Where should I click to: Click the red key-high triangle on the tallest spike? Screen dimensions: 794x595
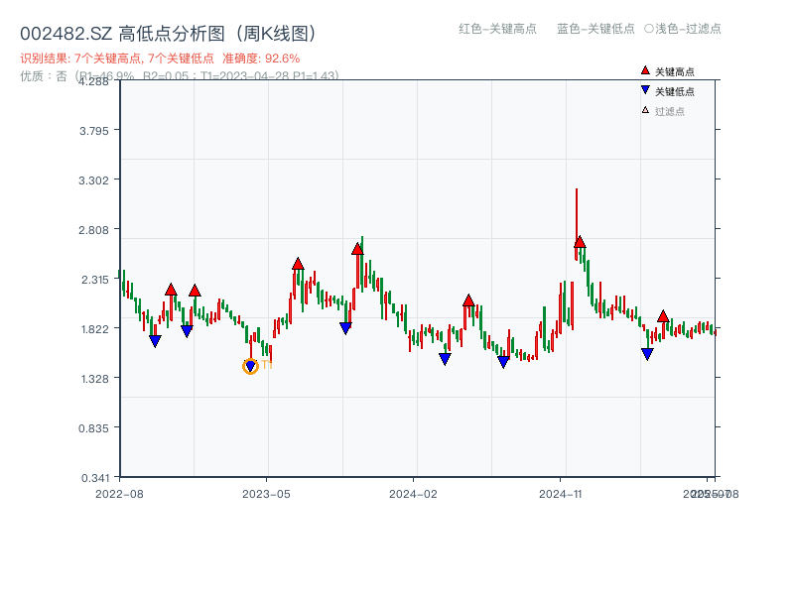580,242
